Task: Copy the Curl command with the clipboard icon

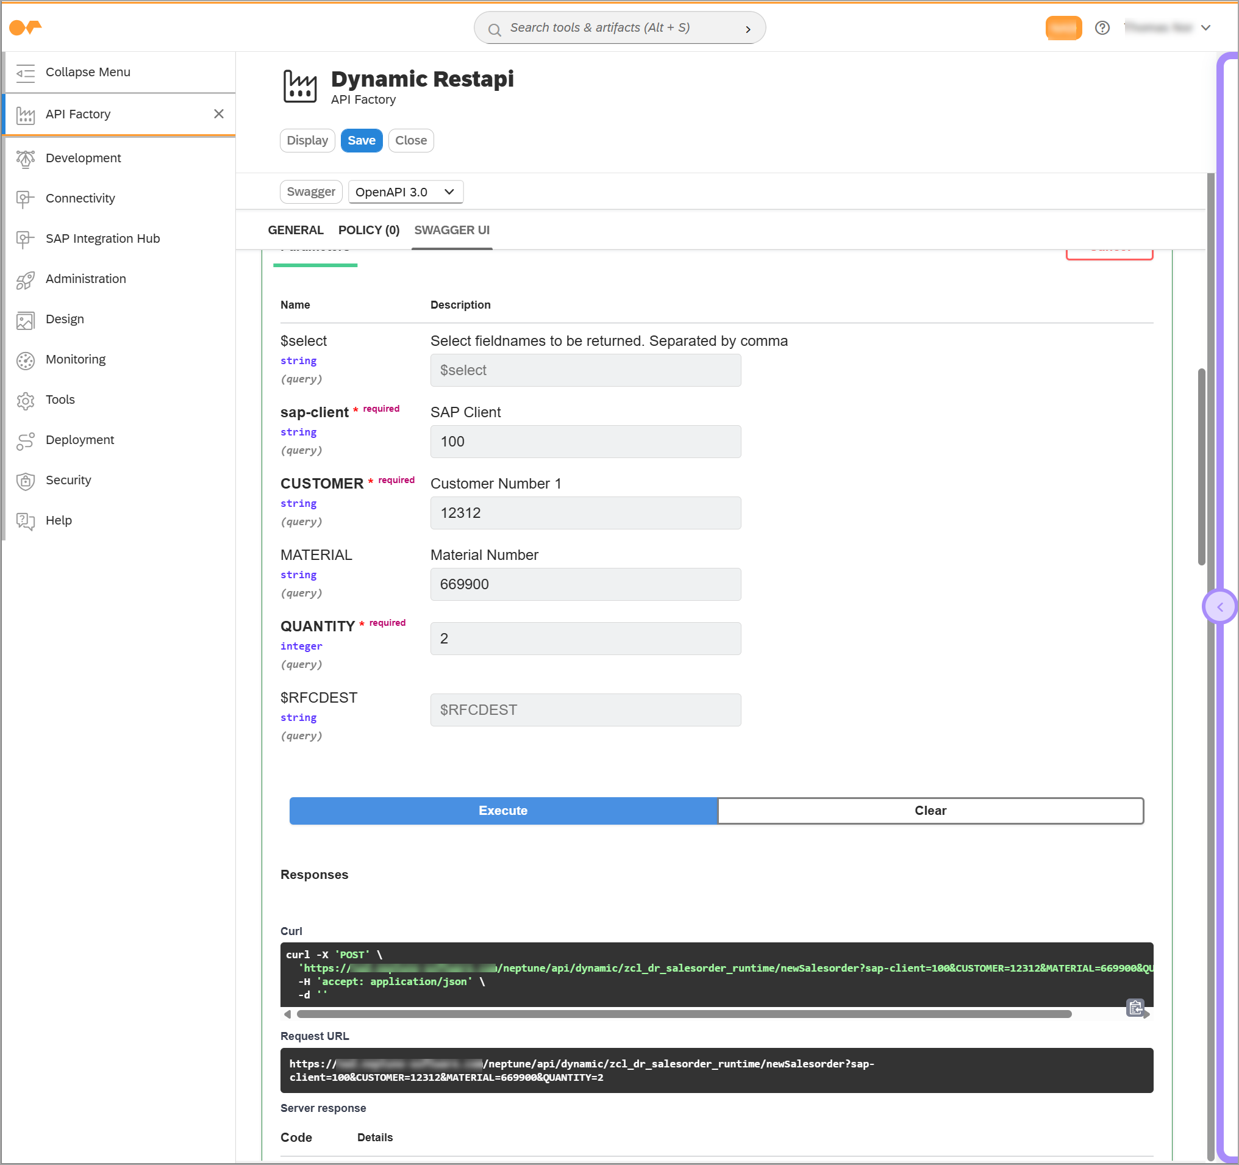Action: coord(1135,1007)
